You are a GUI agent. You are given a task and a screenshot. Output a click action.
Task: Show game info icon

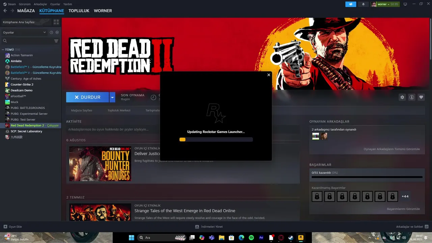click(x=412, y=97)
